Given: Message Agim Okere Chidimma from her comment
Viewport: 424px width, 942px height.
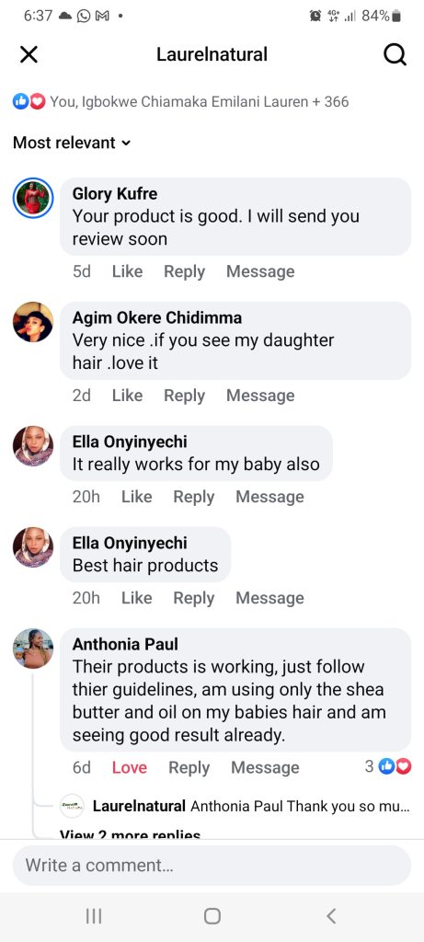Looking at the screenshot, I should (x=260, y=396).
